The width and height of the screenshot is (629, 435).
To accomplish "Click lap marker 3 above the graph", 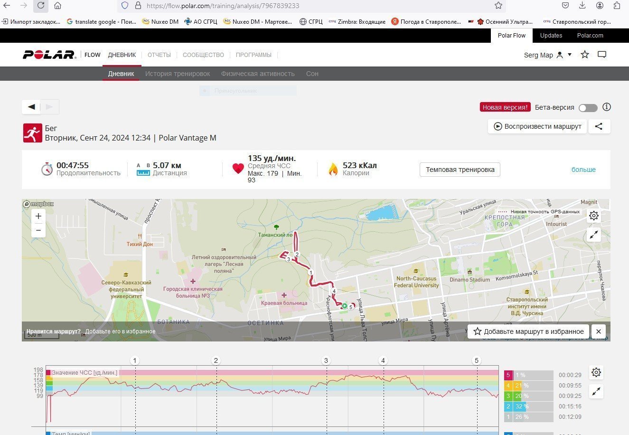I will tap(326, 360).
